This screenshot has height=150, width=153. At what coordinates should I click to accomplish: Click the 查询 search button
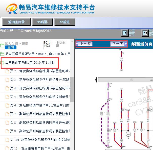11,47
